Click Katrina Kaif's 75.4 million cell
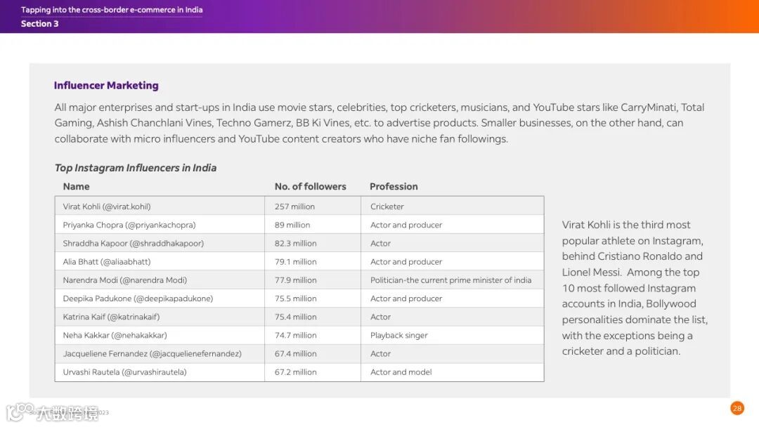The height and width of the screenshot is (427, 759). pyautogui.click(x=295, y=317)
